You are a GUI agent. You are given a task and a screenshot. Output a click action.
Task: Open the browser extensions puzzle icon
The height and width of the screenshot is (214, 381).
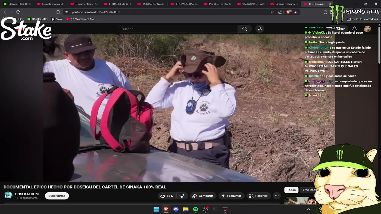click(x=325, y=12)
